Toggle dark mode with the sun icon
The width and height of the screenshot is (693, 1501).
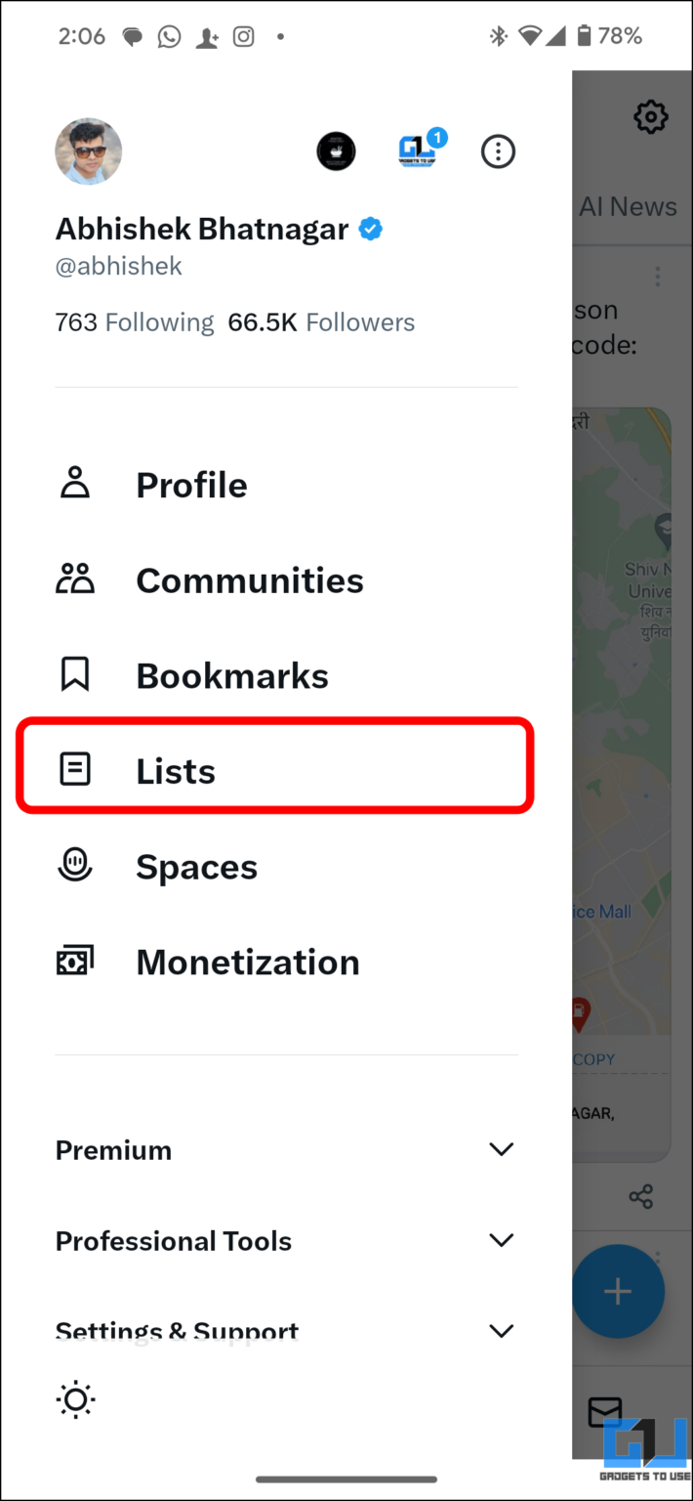(x=75, y=1400)
